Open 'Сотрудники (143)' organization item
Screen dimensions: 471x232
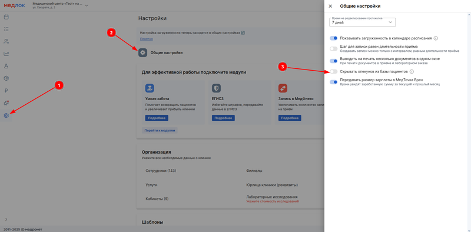click(161, 171)
